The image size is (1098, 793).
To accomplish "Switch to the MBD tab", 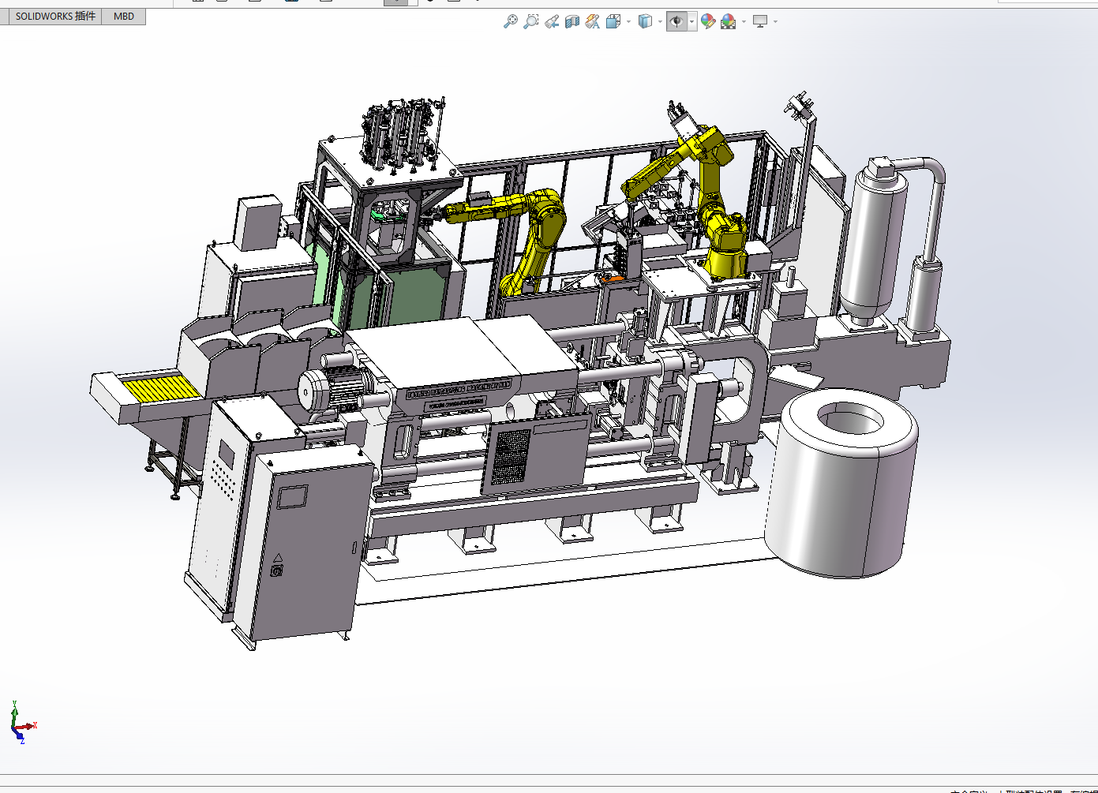I will (124, 16).
